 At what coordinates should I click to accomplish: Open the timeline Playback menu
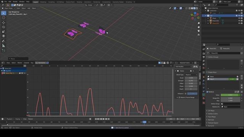click(10, 119)
